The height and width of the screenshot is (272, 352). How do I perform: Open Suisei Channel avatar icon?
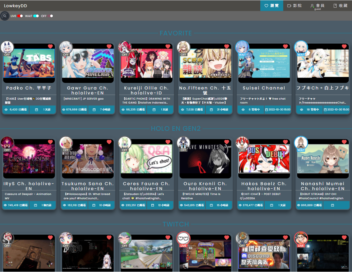coord(242,48)
